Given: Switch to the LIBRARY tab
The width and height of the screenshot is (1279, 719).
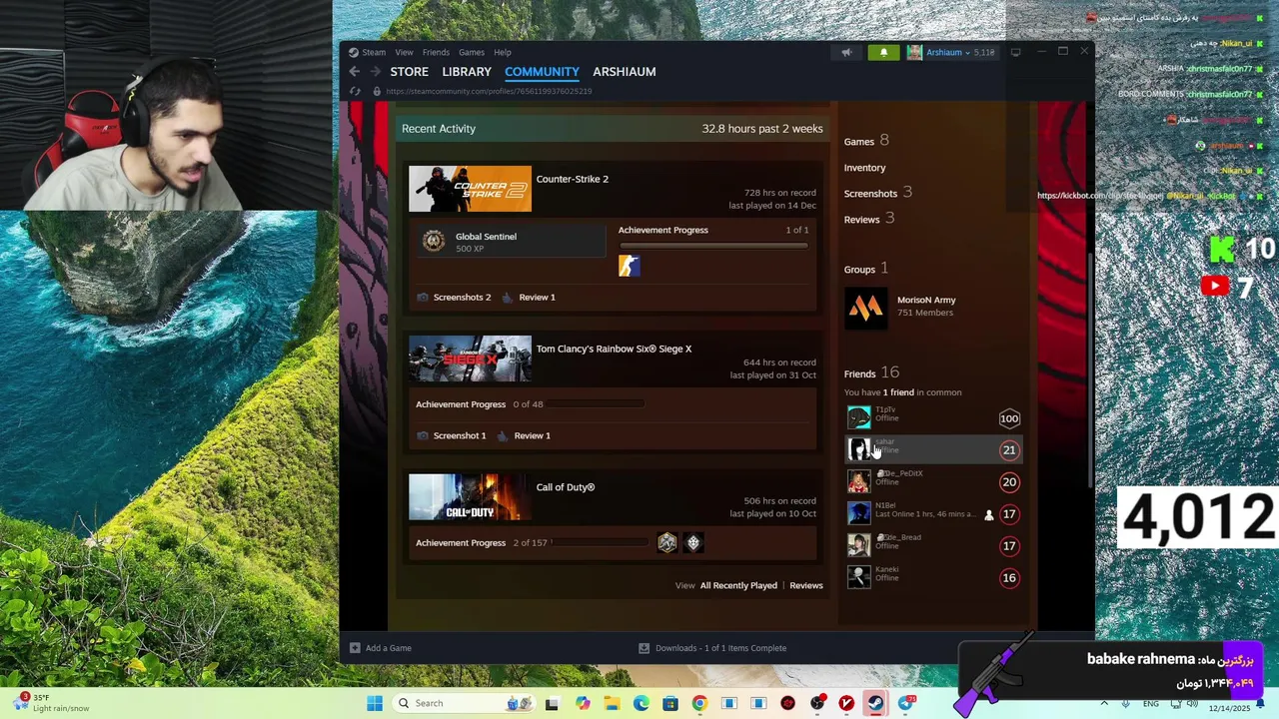Looking at the screenshot, I should [467, 72].
